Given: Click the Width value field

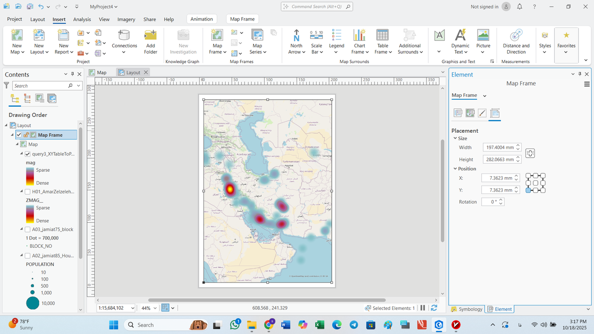Looking at the screenshot, I should (499, 148).
